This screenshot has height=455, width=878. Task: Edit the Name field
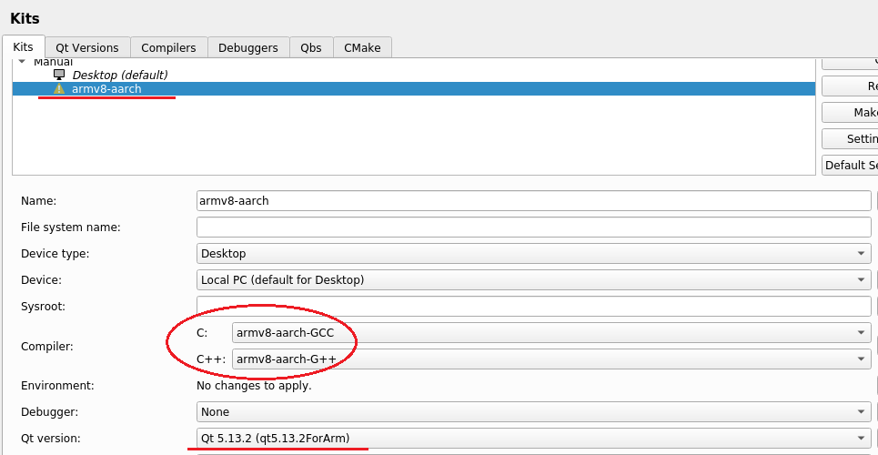534,200
